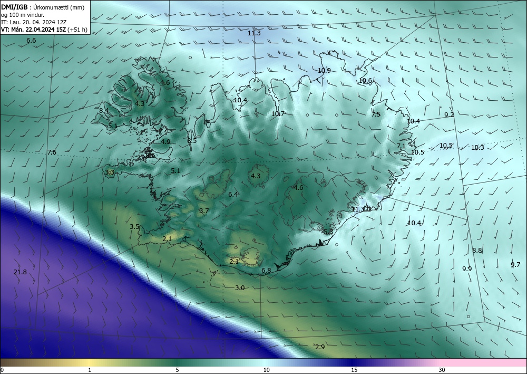Click the 1 label on the color scale
527x374 pixels.
coord(90,370)
